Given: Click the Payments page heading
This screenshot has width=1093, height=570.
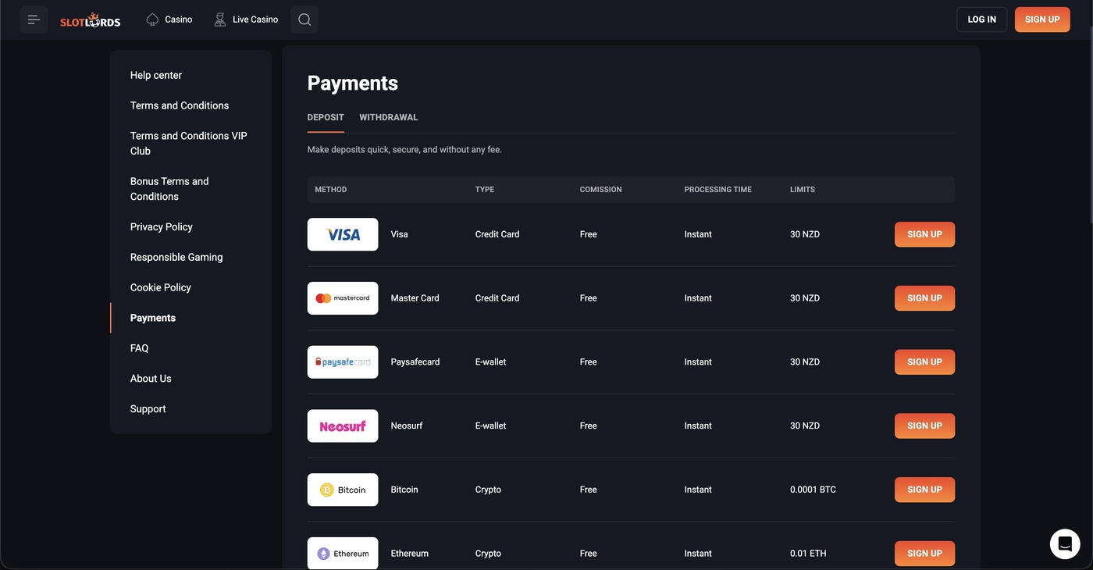Looking at the screenshot, I should point(353,84).
